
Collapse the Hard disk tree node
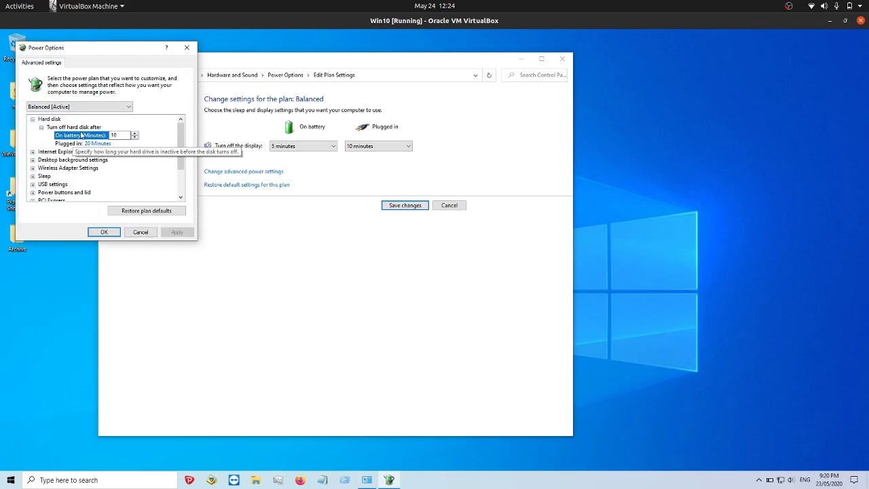(33, 120)
